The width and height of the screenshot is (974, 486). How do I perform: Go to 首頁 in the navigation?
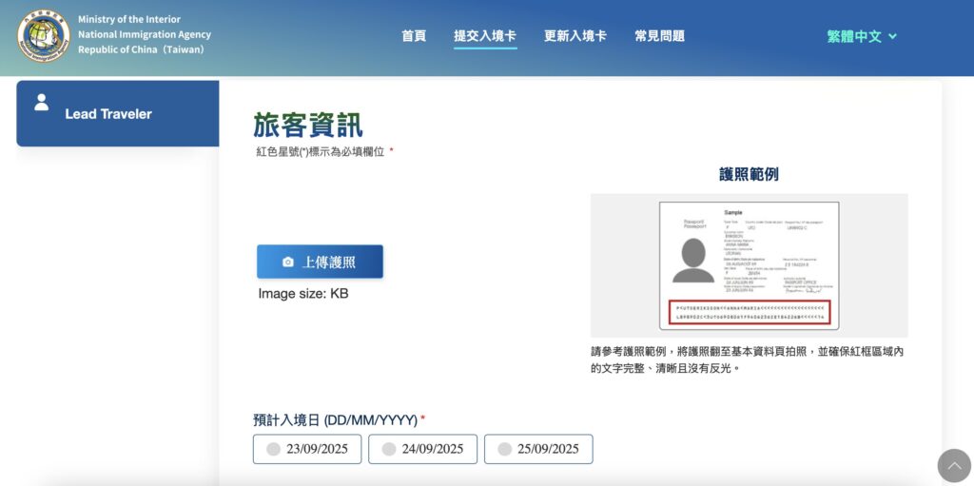click(414, 36)
